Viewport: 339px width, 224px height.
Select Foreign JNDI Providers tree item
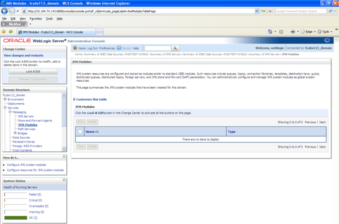(27, 146)
